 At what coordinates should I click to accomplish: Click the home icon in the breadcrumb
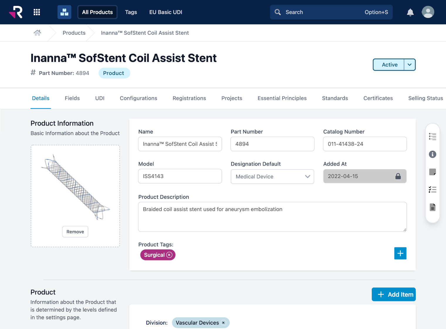[37, 33]
